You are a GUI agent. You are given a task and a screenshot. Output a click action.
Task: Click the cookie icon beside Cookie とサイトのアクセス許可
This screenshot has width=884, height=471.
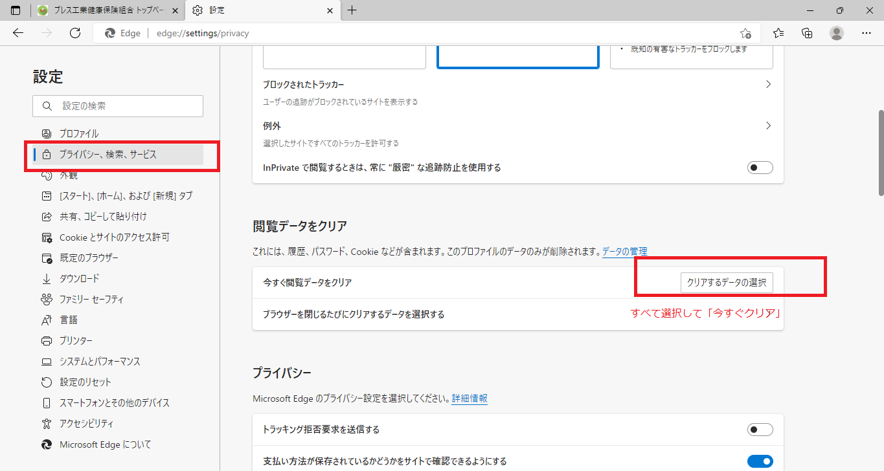point(47,237)
